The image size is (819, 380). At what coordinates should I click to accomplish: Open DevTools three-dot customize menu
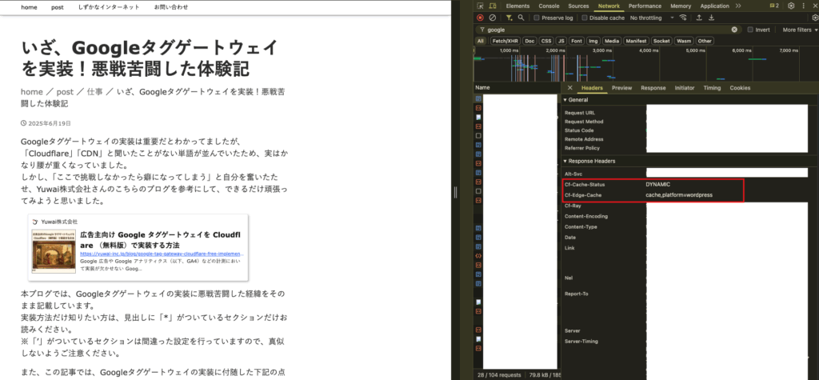(x=805, y=6)
